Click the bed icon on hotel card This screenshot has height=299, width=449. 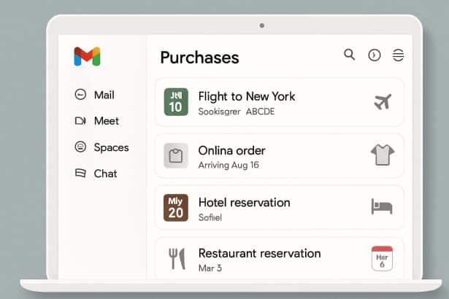(382, 206)
